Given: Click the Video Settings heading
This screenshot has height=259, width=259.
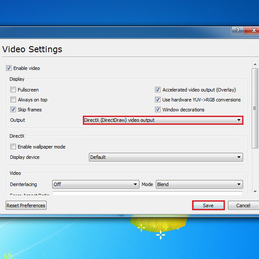Looking at the screenshot, I should (x=32, y=49).
